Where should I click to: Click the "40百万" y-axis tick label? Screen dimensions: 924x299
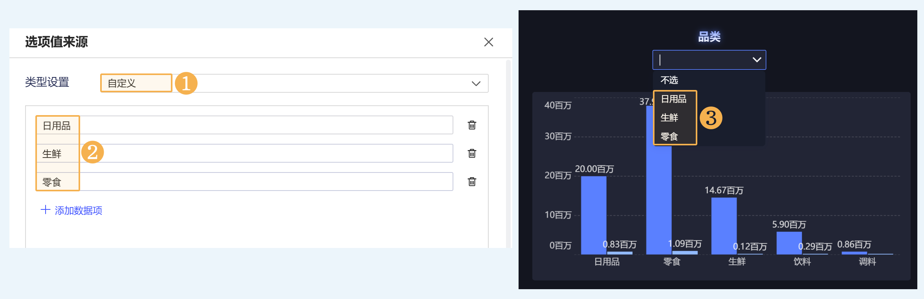tap(558, 105)
